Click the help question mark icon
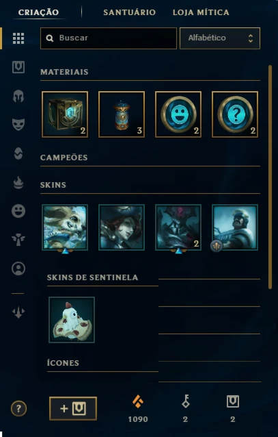 (18, 408)
